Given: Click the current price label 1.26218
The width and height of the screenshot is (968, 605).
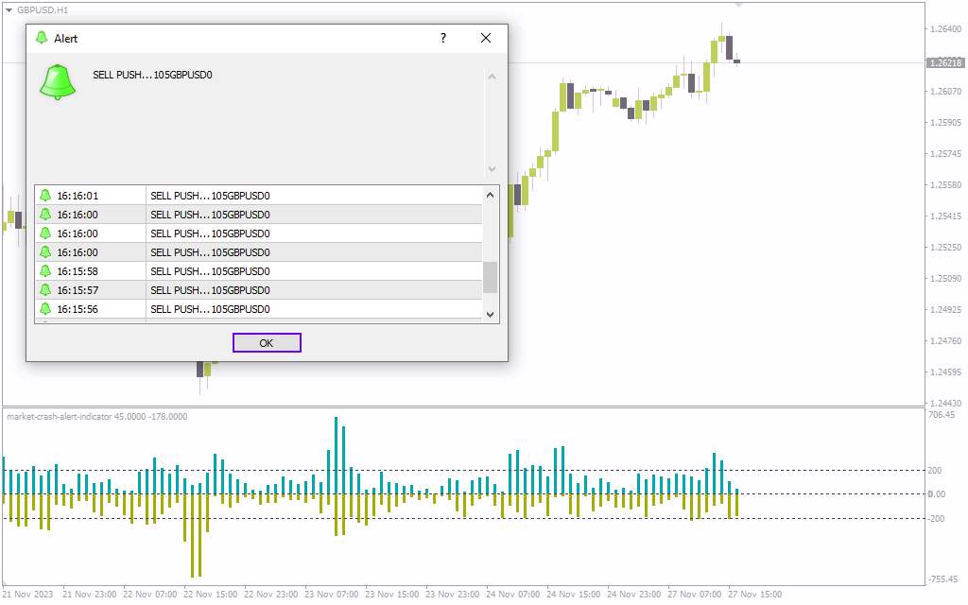Looking at the screenshot, I should [945, 63].
